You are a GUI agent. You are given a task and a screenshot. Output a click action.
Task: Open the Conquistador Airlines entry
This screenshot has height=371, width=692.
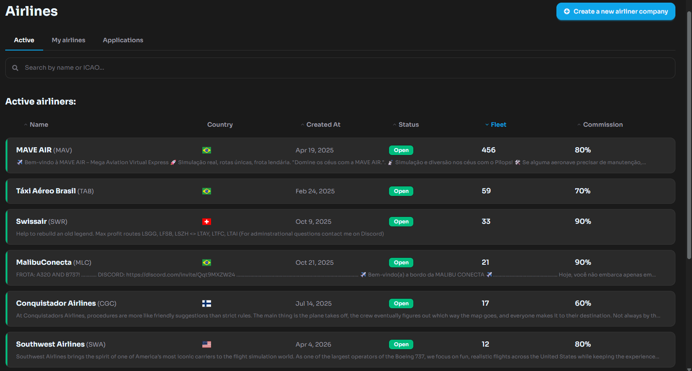[x=340, y=309]
